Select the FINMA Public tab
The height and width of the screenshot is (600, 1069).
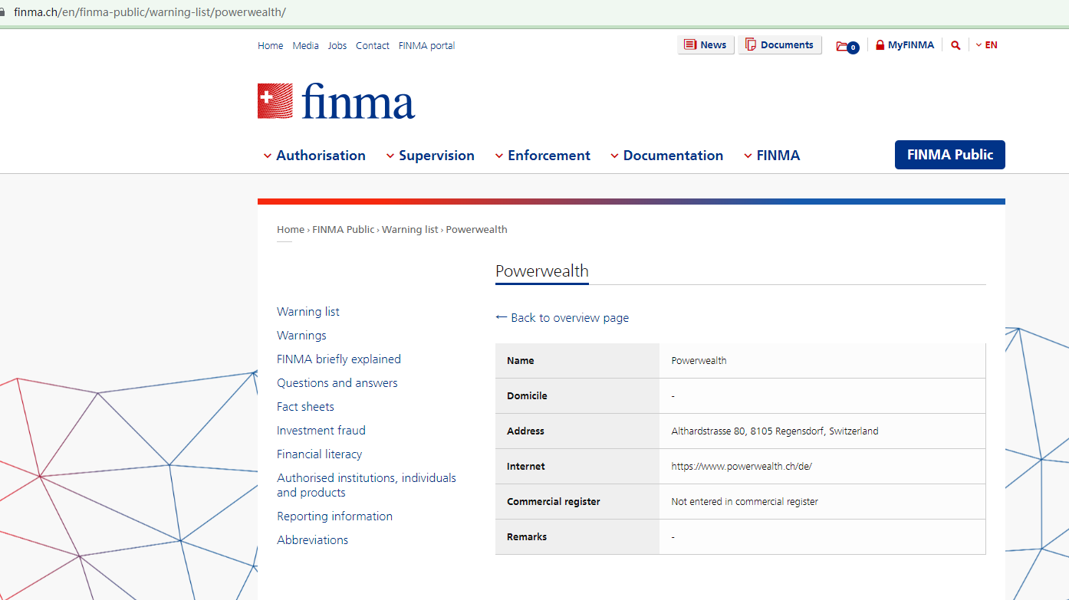pyautogui.click(x=949, y=155)
